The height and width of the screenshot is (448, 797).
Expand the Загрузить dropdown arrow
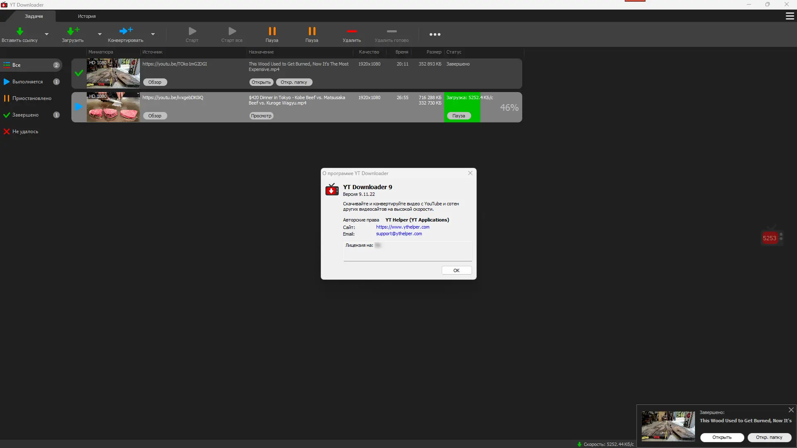[100, 34]
